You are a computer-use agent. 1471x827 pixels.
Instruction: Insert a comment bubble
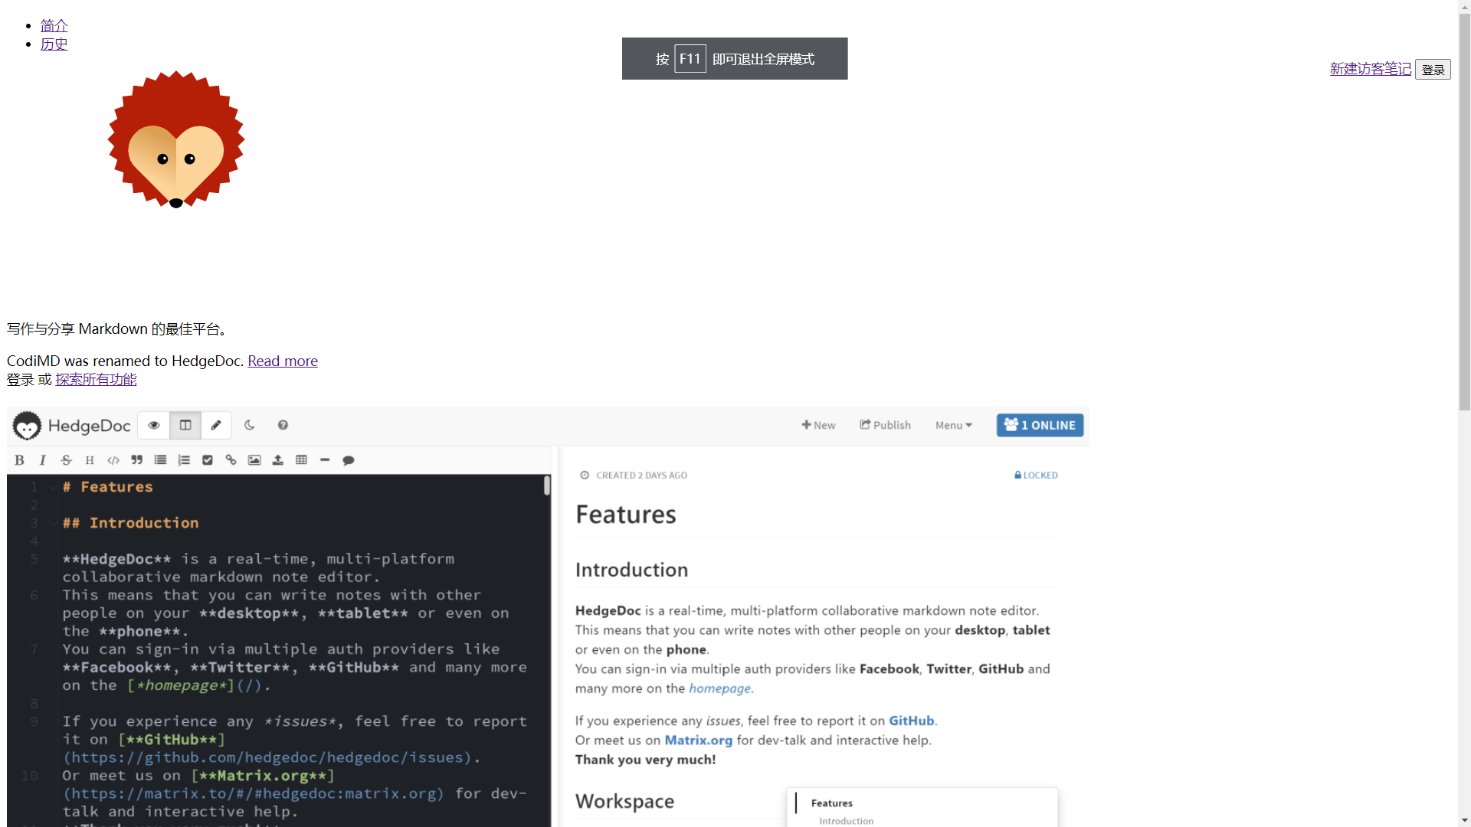coord(349,459)
